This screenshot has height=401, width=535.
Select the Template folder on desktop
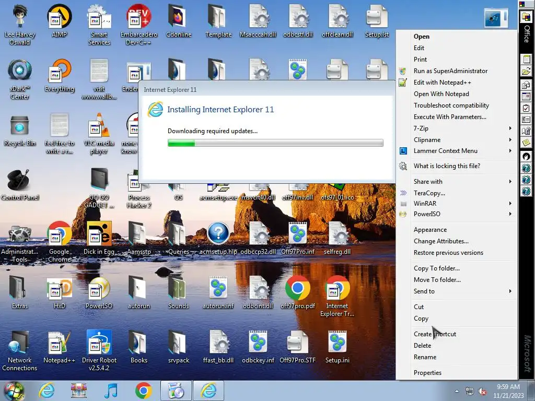click(x=218, y=21)
